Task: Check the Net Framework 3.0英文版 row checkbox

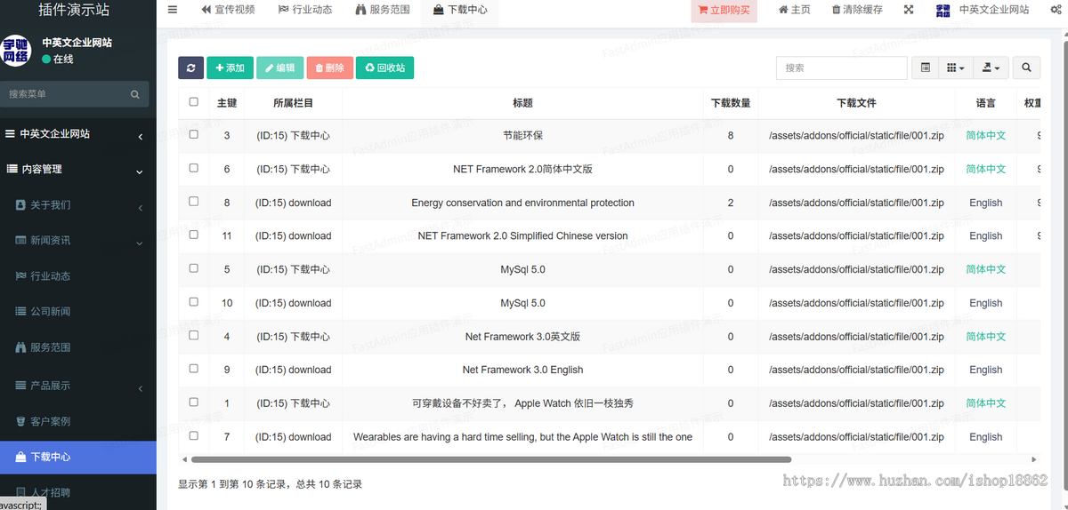Action: click(x=194, y=336)
